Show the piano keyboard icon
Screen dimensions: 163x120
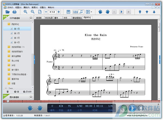(68, 12)
